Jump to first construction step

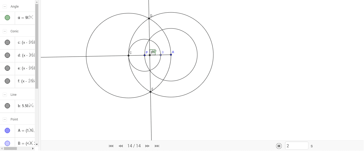[x=111, y=146]
